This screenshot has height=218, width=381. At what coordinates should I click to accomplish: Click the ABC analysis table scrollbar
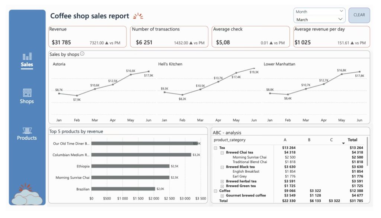(367, 152)
